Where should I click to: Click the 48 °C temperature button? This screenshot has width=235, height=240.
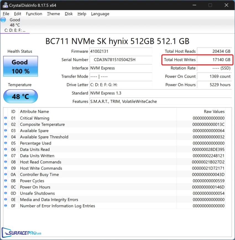(x=20, y=96)
